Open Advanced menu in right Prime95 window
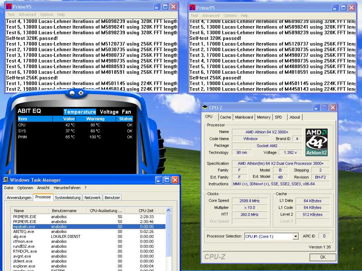 (x=211, y=16)
